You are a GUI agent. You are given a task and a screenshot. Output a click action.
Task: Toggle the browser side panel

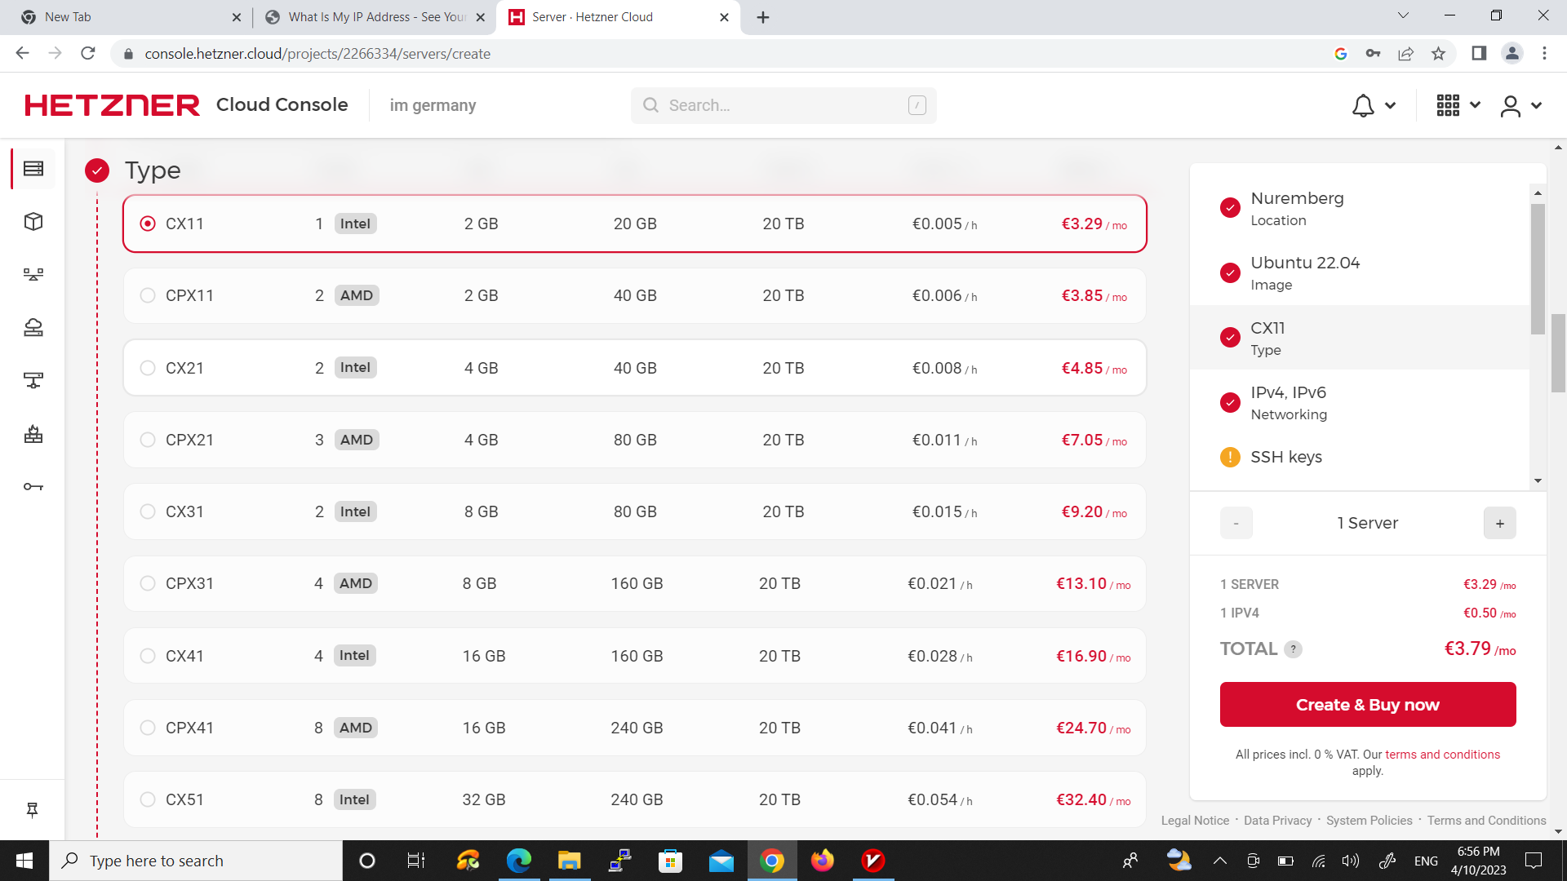pos(1479,53)
